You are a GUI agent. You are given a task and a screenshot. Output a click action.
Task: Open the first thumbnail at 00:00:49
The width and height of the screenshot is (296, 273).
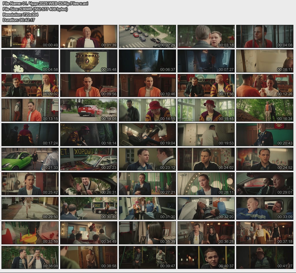[x=30, y=36]
